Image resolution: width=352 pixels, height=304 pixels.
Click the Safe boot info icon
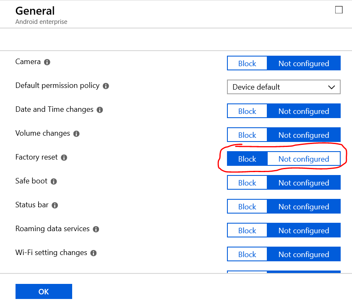pyautogui.click(x=53, y=181)
